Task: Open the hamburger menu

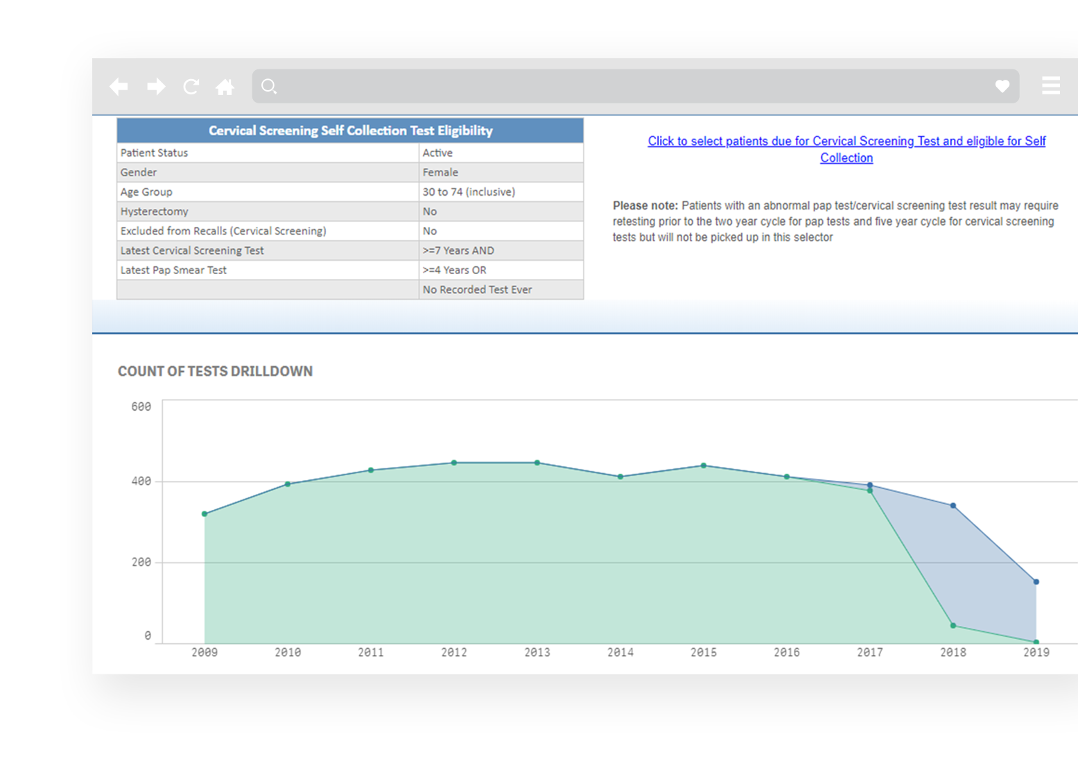Action: pos(1051,85)
